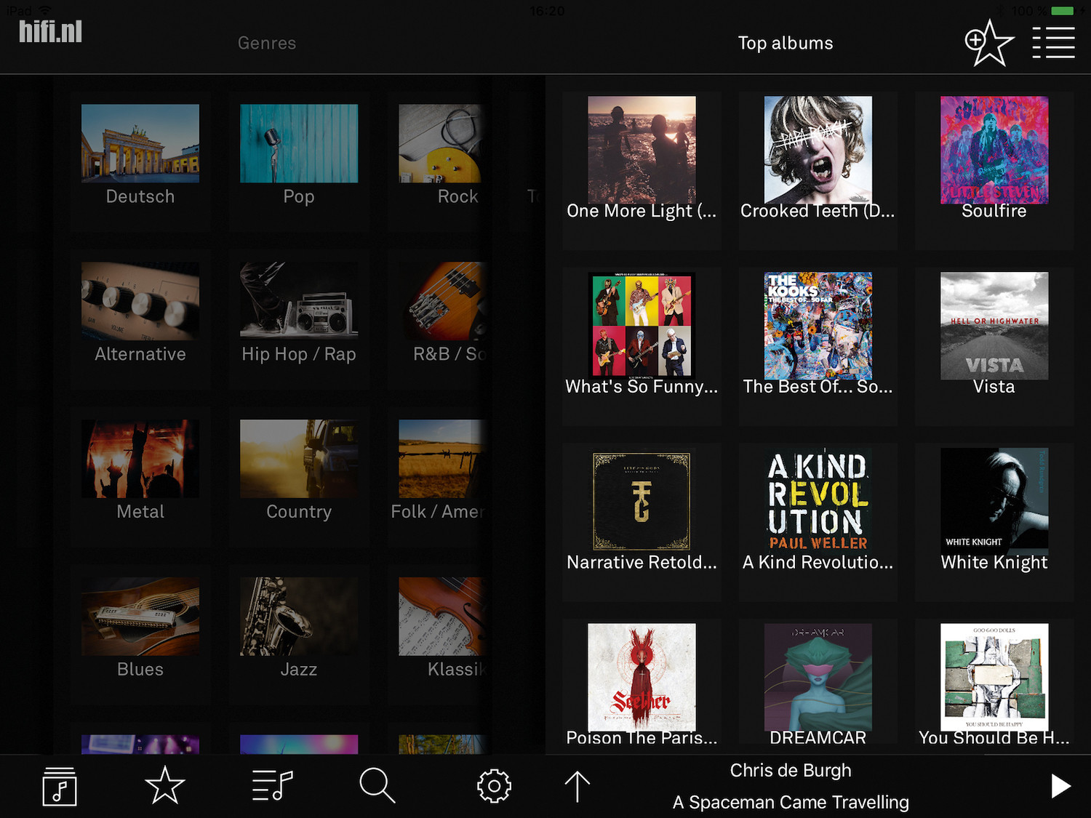The height and width of the screenshot is (818, 1091).
Task: Tap track title A Spaceman Came Travelling
Action: [791, 803]
